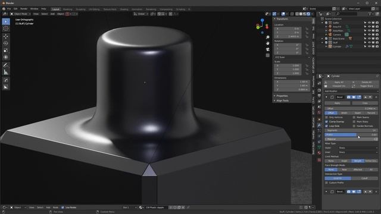Viewport: 381px width, 214px height.
Task: Hide Camera in viewport via eye icon
Action: (x=369, y=34)
